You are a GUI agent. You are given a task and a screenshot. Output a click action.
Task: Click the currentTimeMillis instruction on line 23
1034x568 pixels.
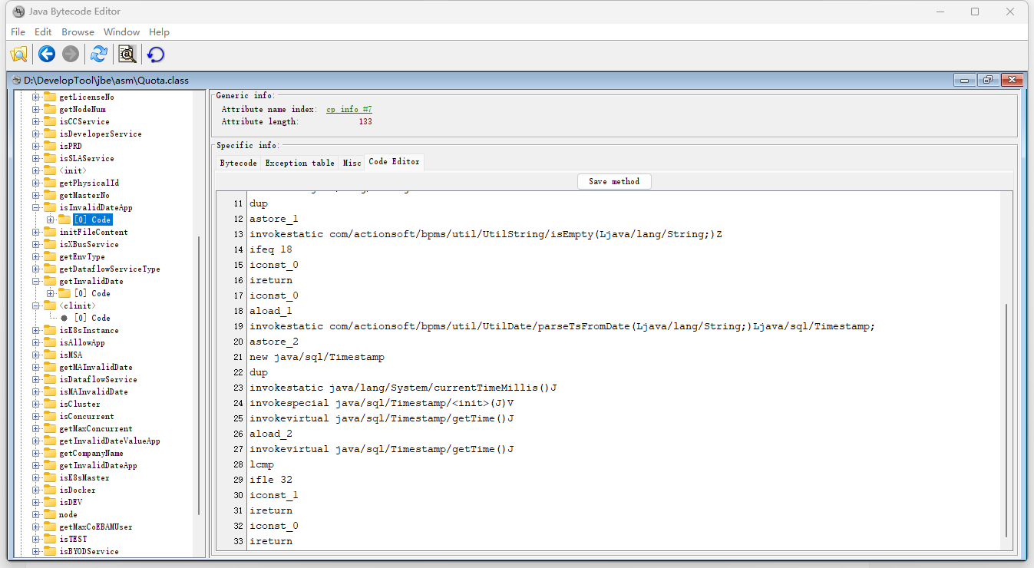pos(403,388)
